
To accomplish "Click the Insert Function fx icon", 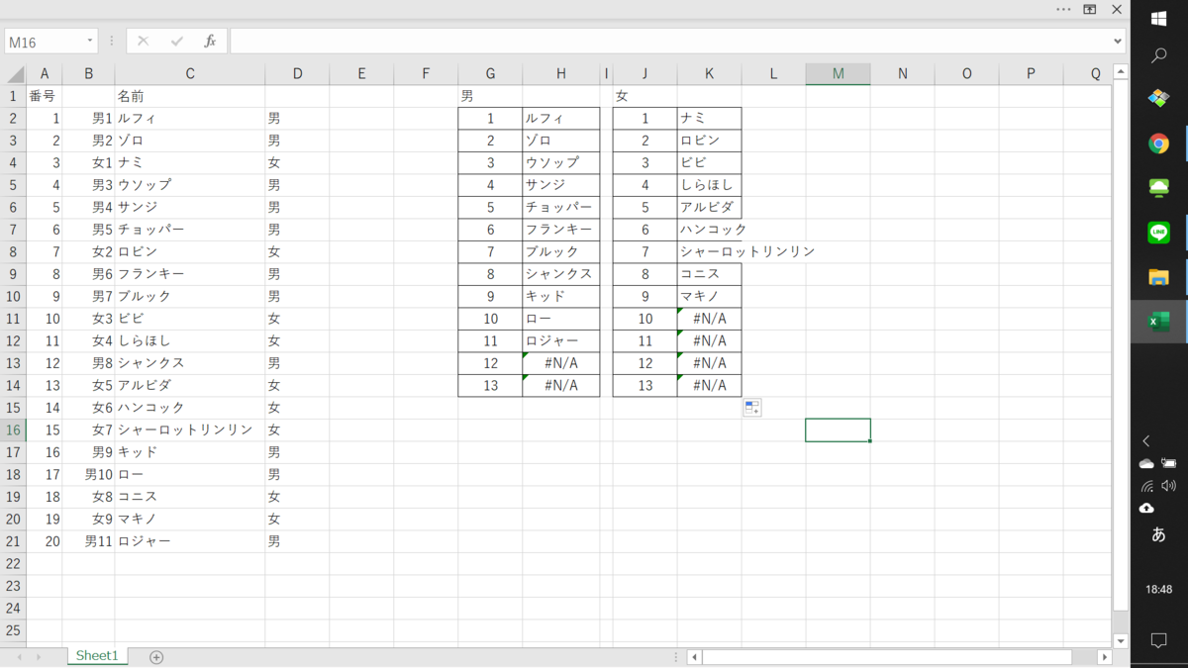I will coord(210,42).
